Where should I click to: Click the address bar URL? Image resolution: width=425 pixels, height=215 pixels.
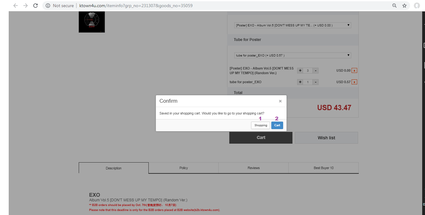(x=136, y=6)
